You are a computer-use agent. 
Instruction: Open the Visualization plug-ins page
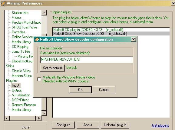tap(21, 95)
